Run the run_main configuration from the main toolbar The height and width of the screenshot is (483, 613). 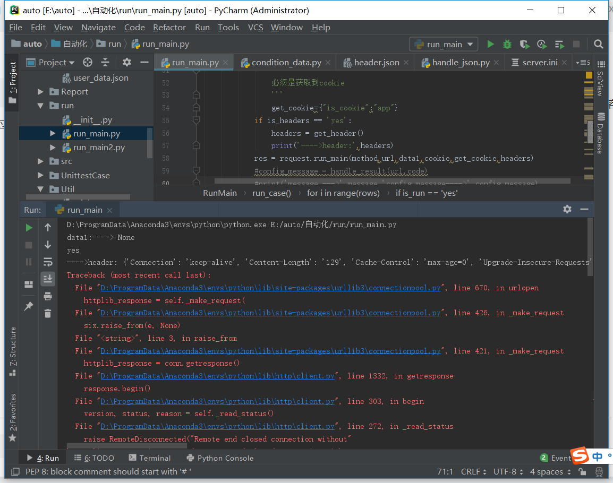(x=490, y=44)
